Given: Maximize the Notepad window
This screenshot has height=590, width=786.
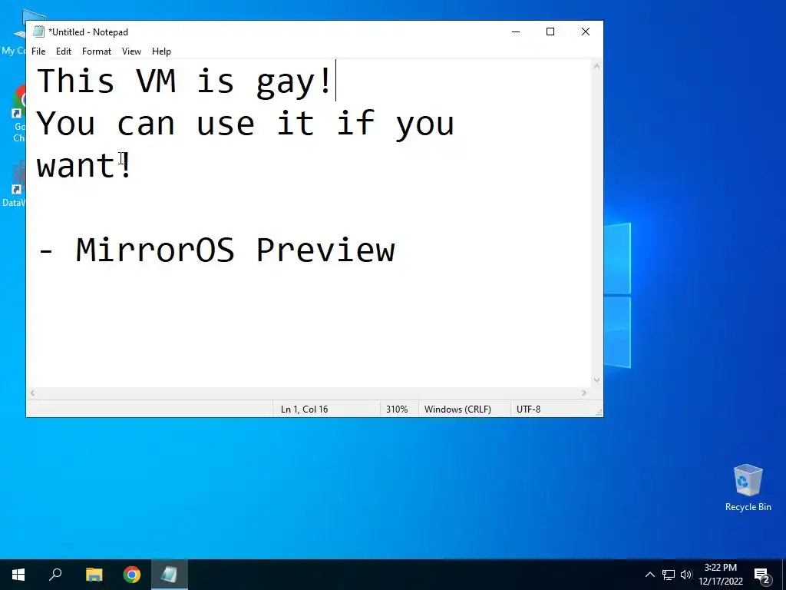Looking at the screenshot, I should pos(550,31).
